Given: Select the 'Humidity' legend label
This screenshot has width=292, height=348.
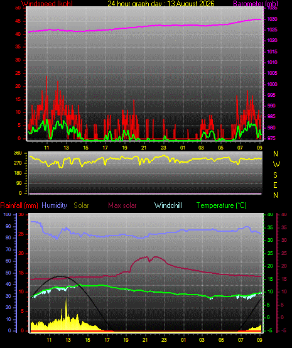Looking at the screenshot, I should 54,205.
